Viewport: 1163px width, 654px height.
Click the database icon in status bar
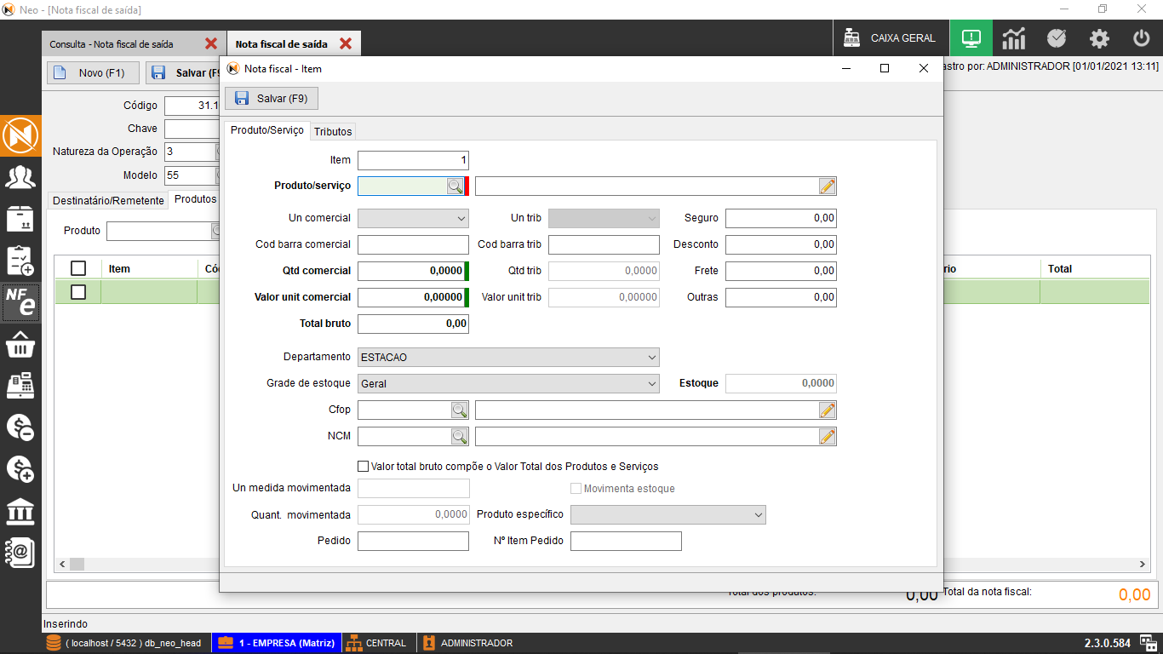(54, 643)
